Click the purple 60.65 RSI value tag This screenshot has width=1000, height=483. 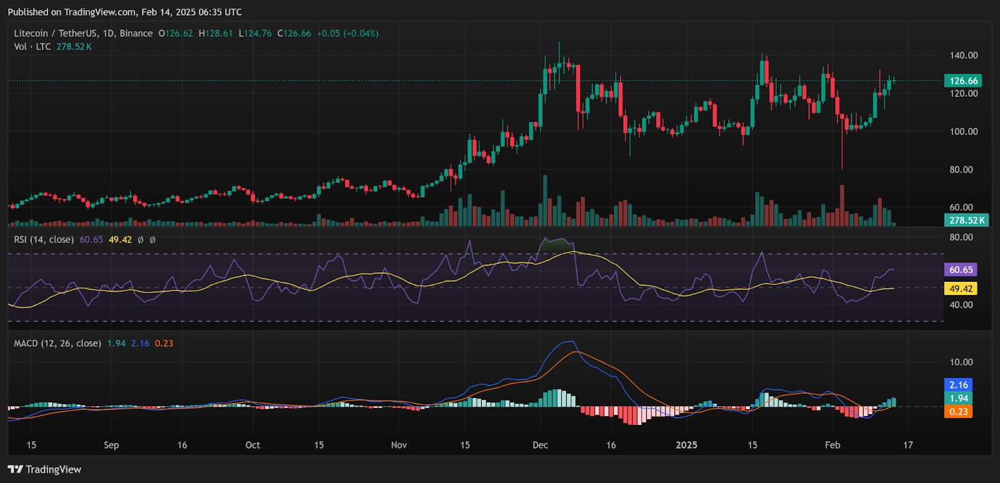pos(961,270)
